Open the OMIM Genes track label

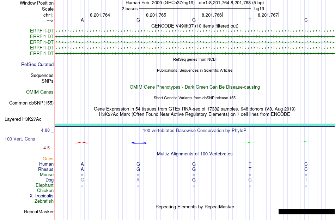[x=40, y=92]
